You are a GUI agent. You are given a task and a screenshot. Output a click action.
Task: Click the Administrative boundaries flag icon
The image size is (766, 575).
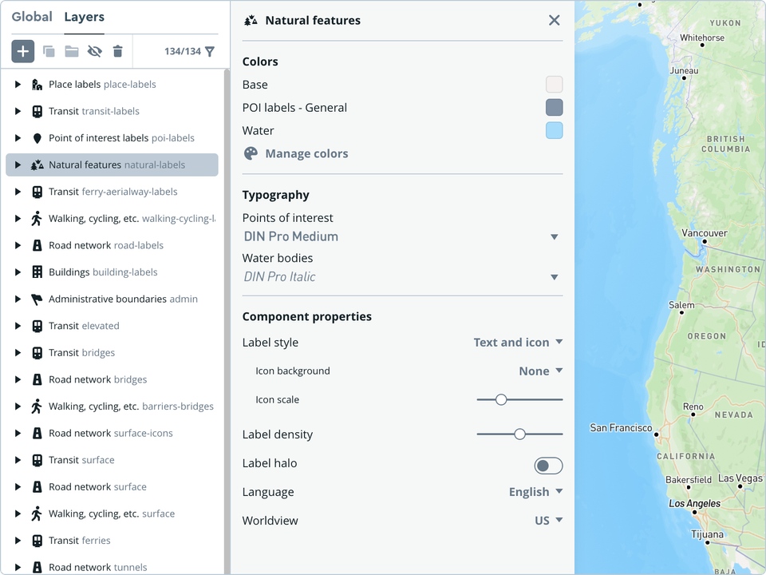tap(37, 299)
